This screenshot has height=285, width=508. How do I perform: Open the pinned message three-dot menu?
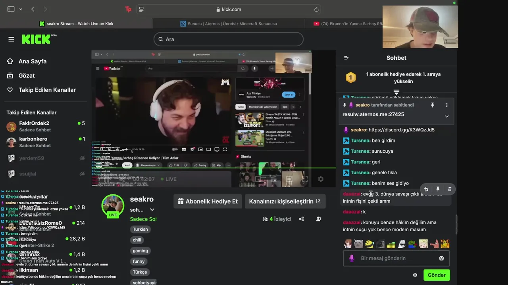(446, 105)
